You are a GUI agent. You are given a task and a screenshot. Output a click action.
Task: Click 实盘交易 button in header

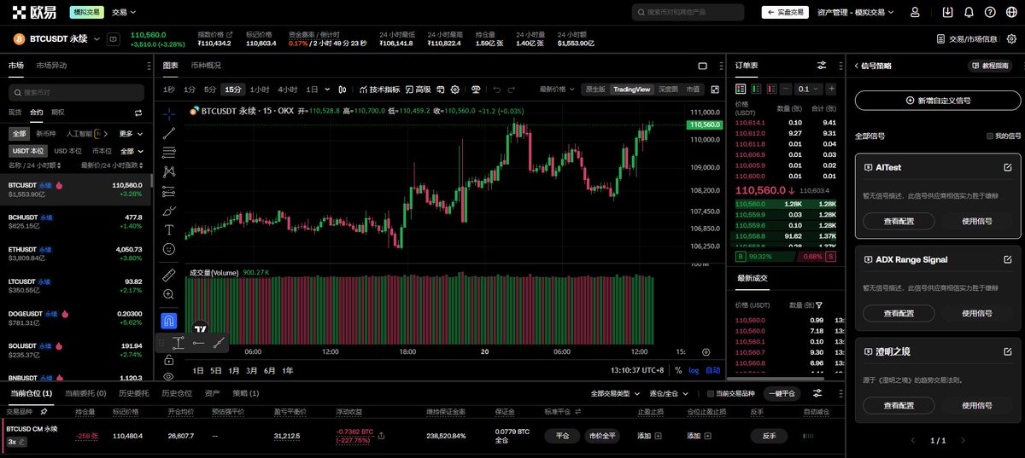coord(785,12)
